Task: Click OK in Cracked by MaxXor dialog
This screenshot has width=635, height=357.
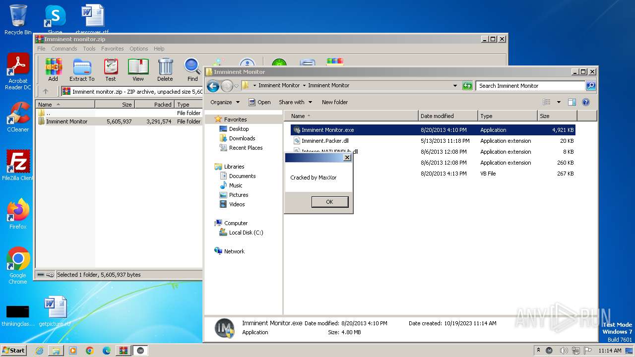Action: [329, 202]
